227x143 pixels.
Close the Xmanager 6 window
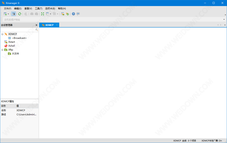(x=222, y=3)
